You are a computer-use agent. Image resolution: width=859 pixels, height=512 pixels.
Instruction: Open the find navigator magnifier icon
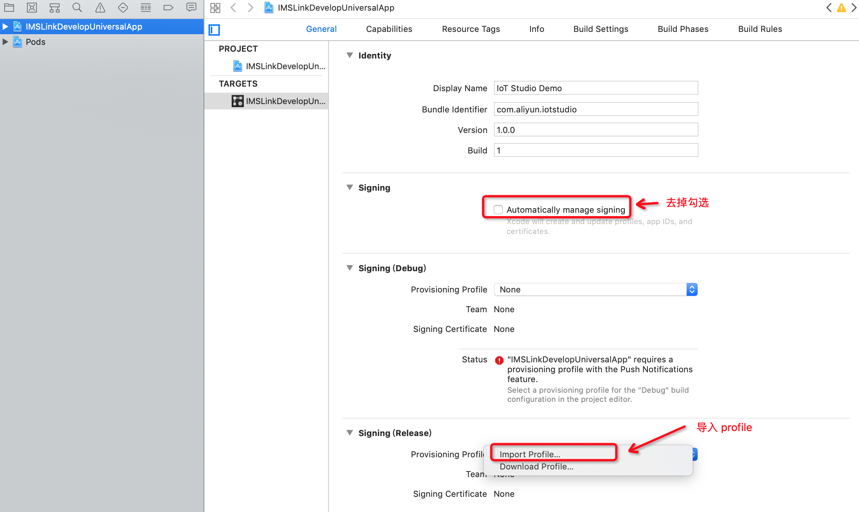click(x=77, y=8)
